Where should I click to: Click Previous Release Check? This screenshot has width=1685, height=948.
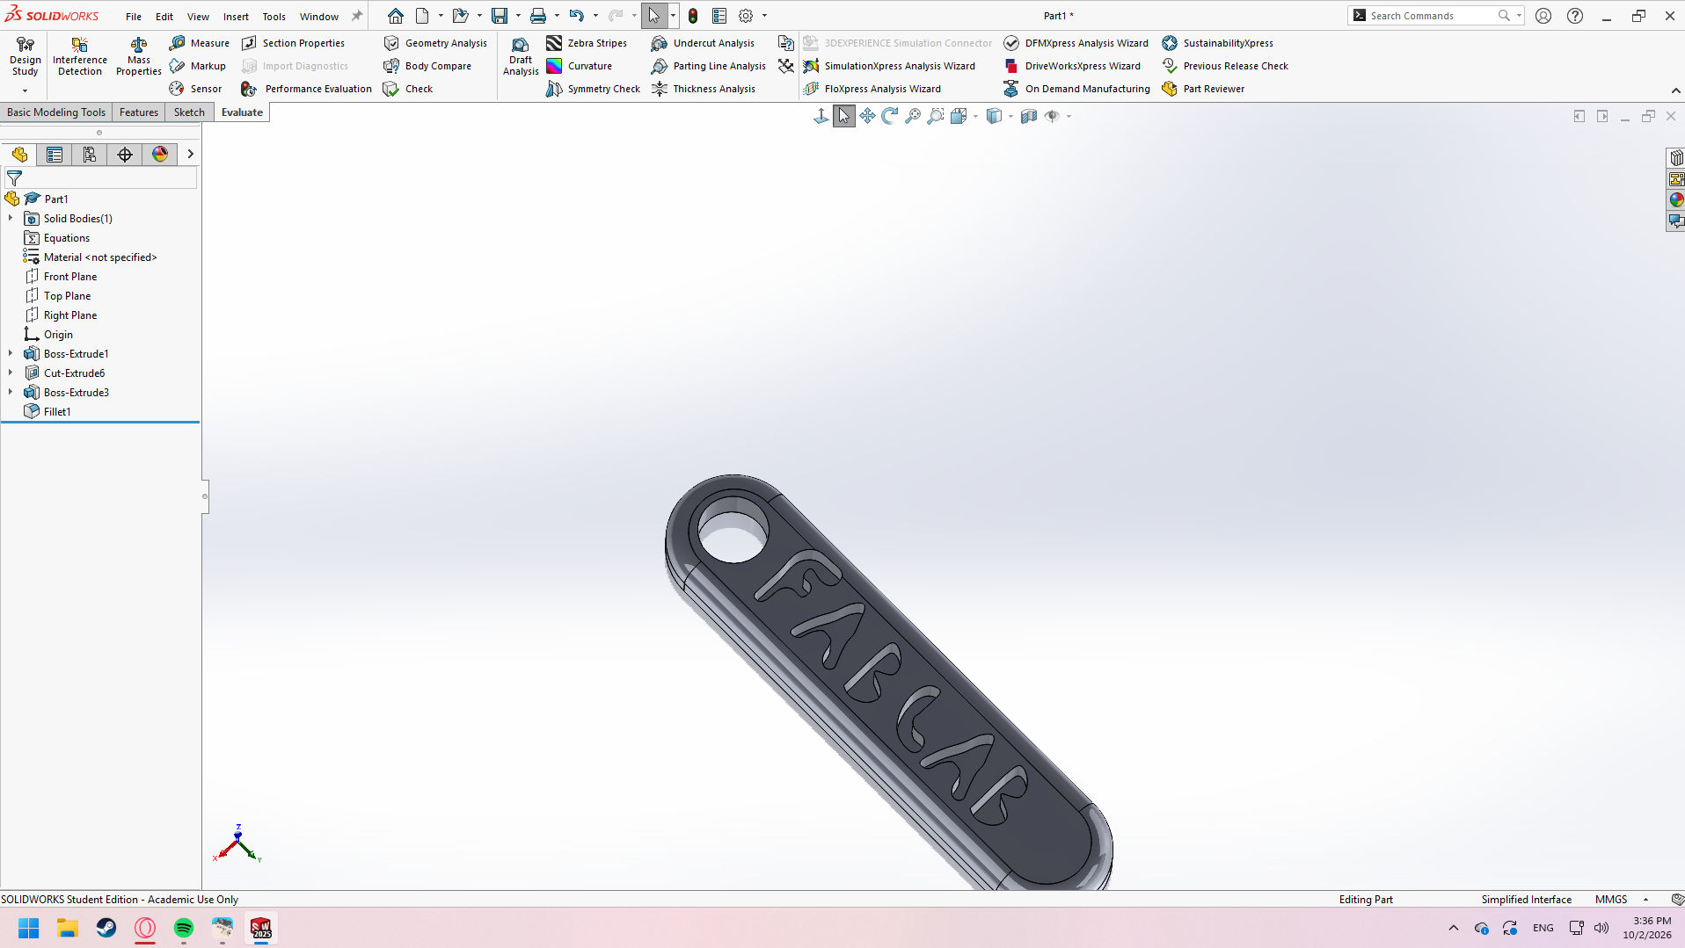click(1225, 66)
